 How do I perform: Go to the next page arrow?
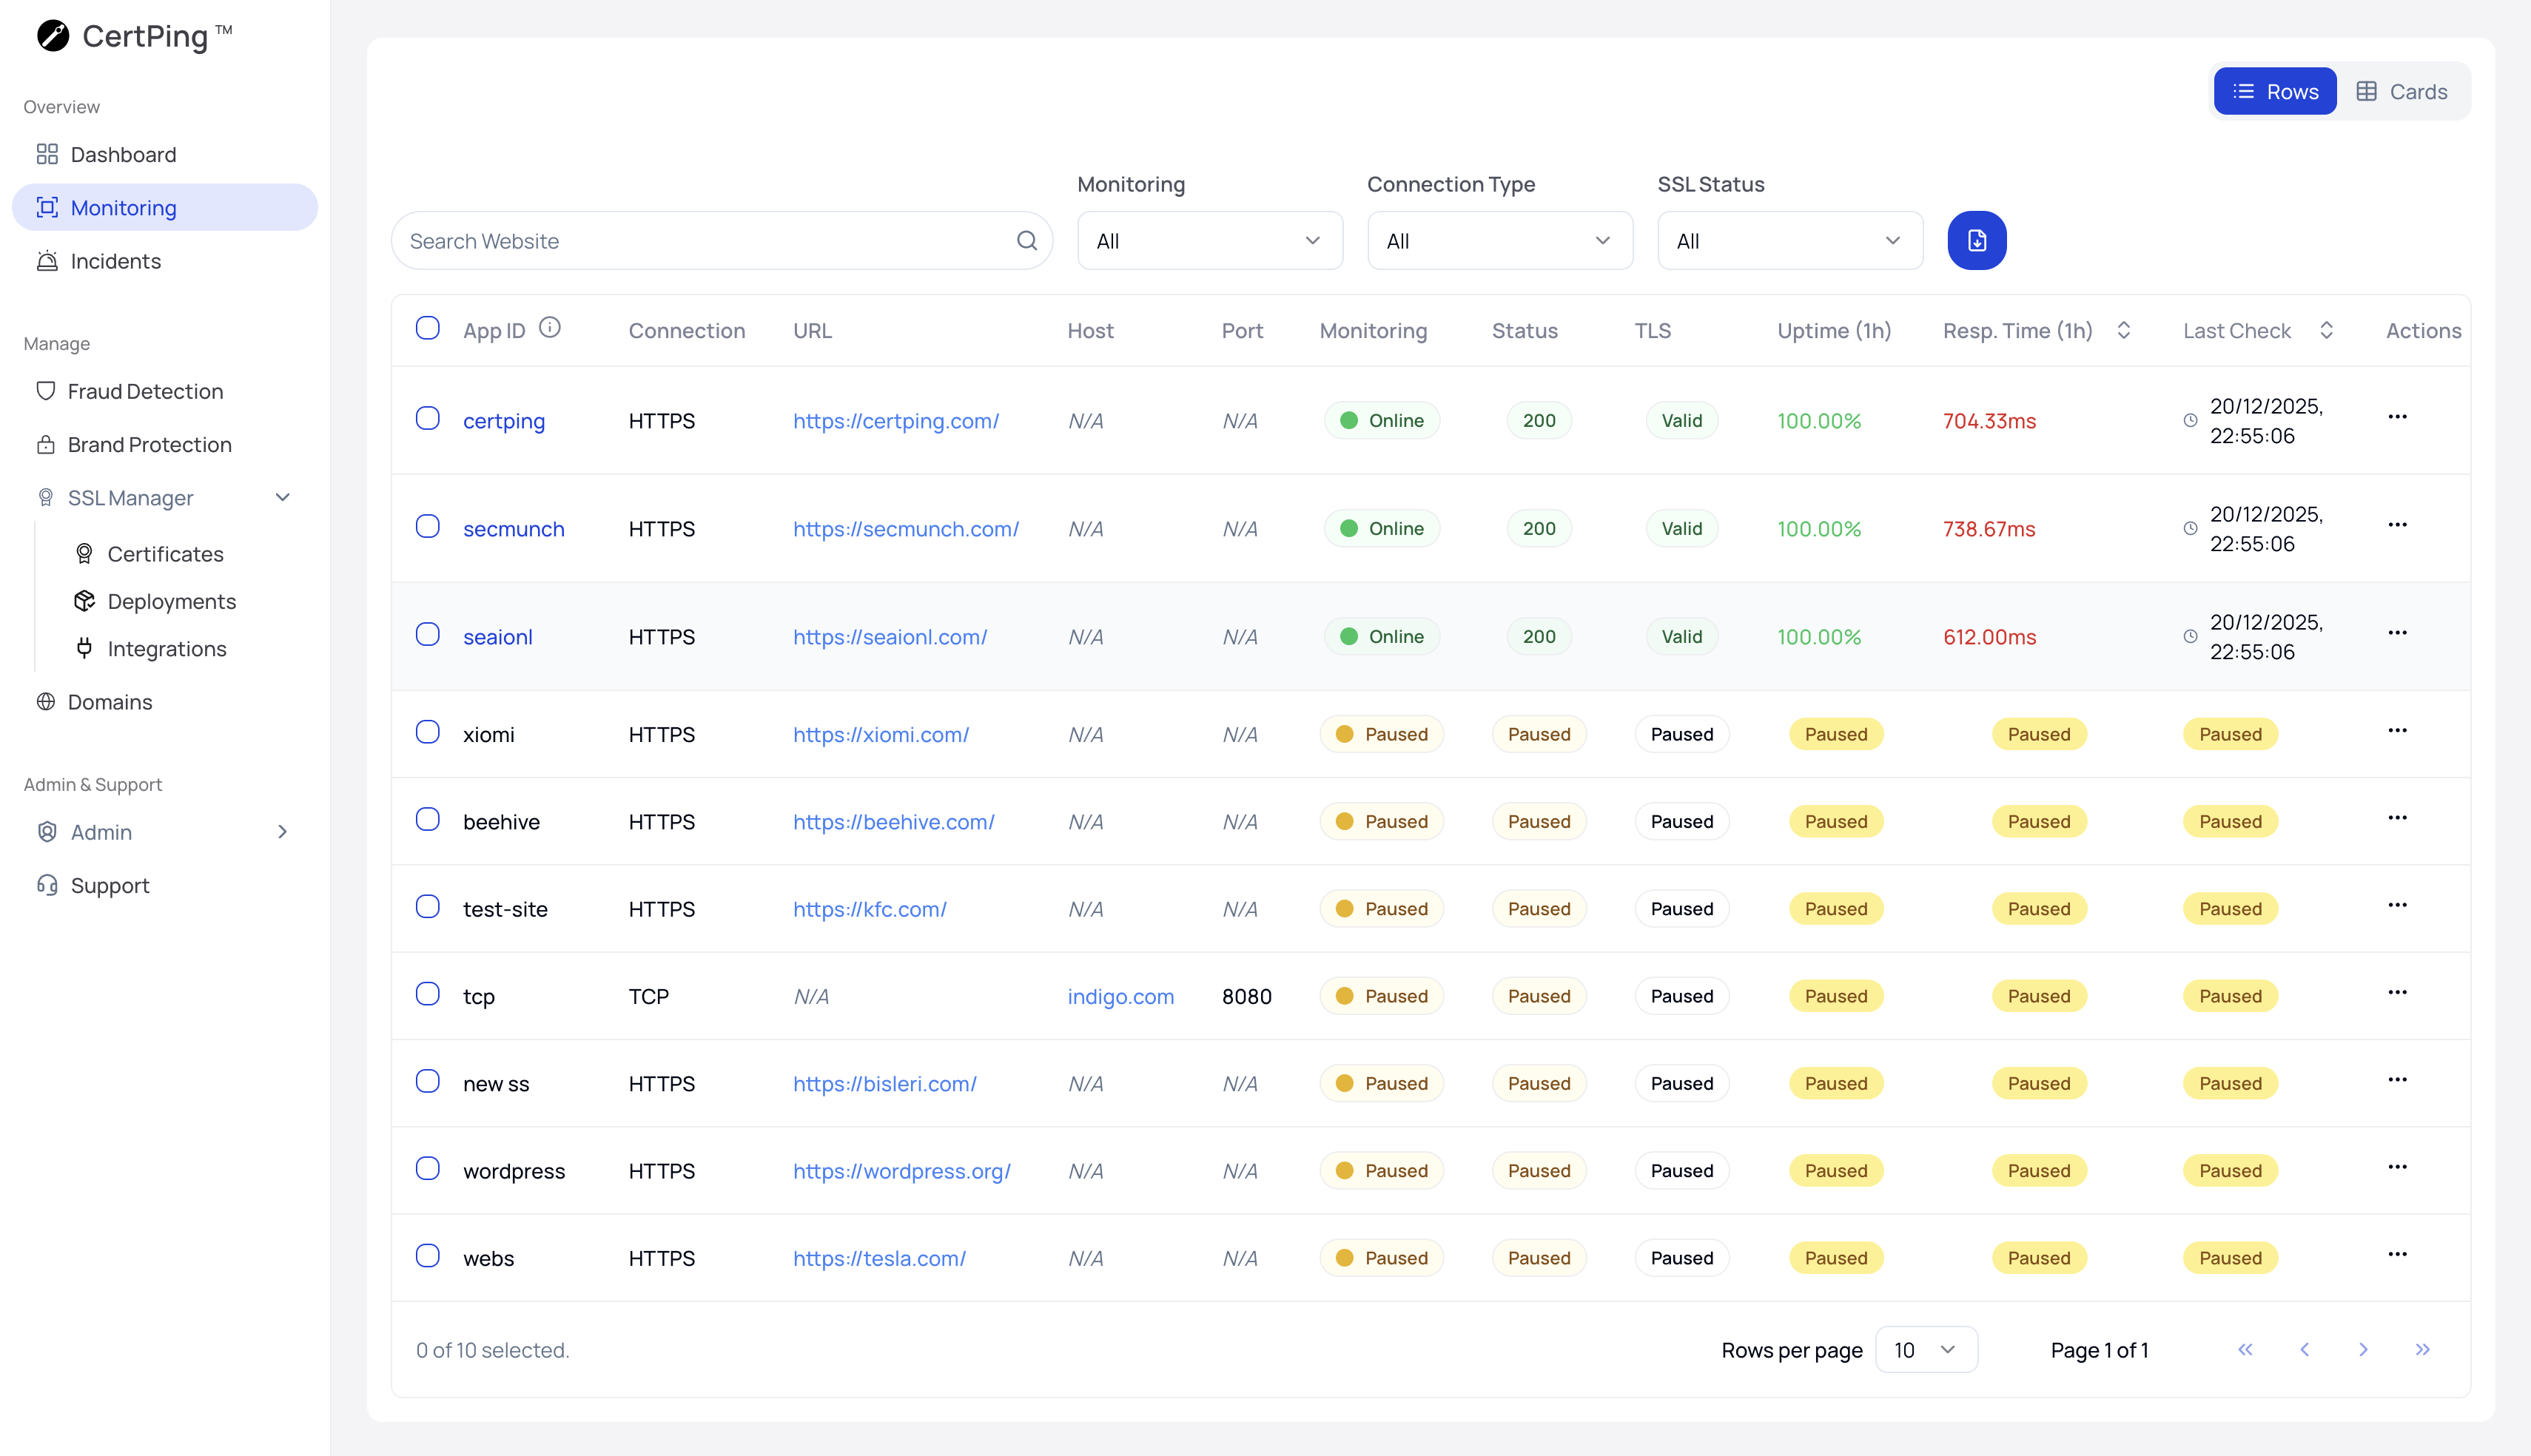(x=2363, y=1350)
